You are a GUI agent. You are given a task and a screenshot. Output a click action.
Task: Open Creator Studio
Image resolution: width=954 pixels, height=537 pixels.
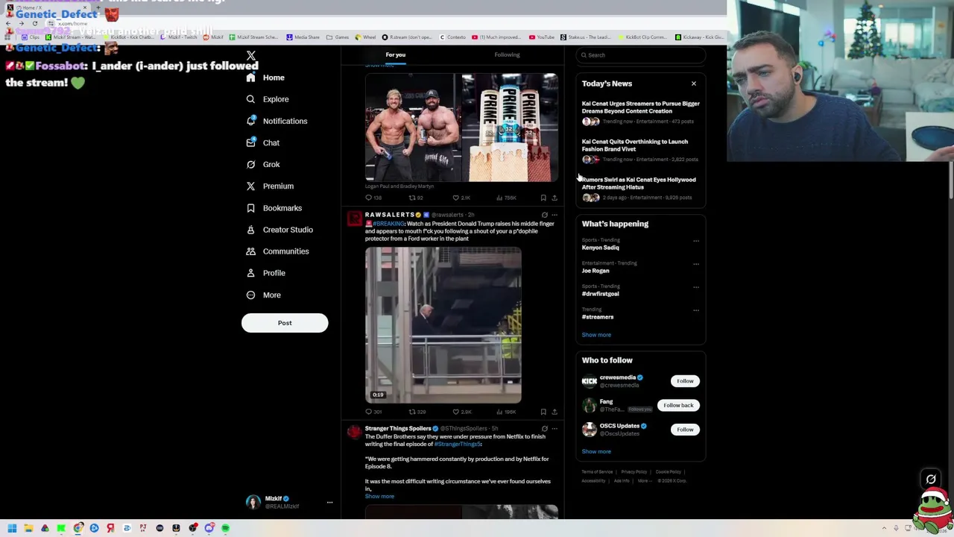[279, 230]
